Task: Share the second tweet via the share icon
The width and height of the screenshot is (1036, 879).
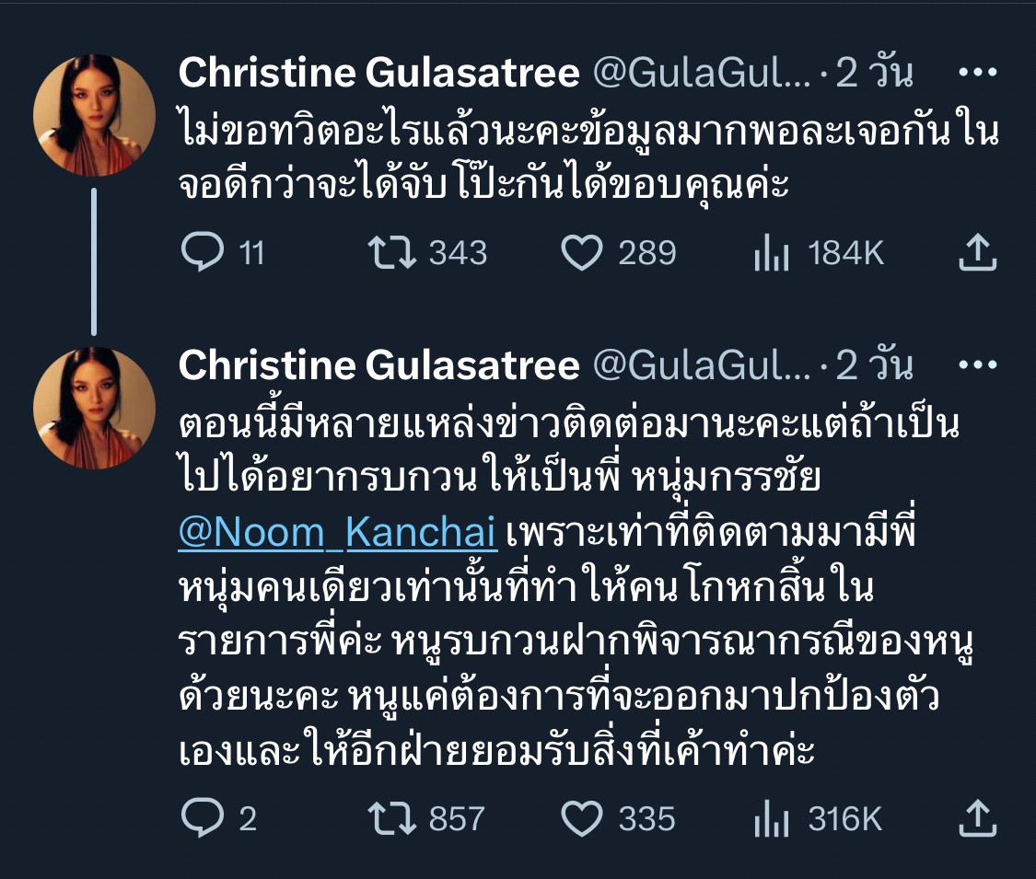Action: [978, 818]
